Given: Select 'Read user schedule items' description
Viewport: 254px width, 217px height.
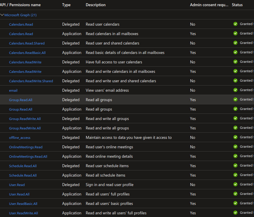Looking at the screenshot, I should (x=107, y=166).
